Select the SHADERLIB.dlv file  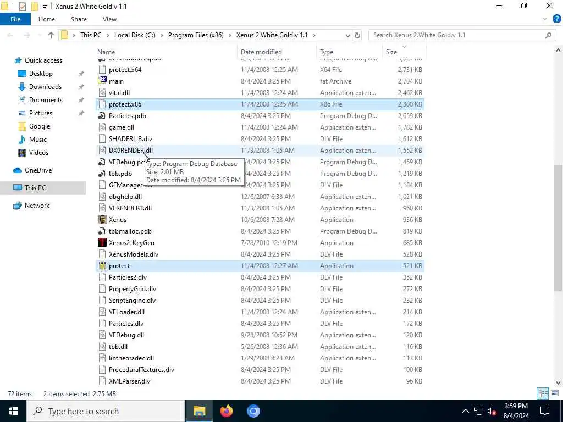[260, 139]
